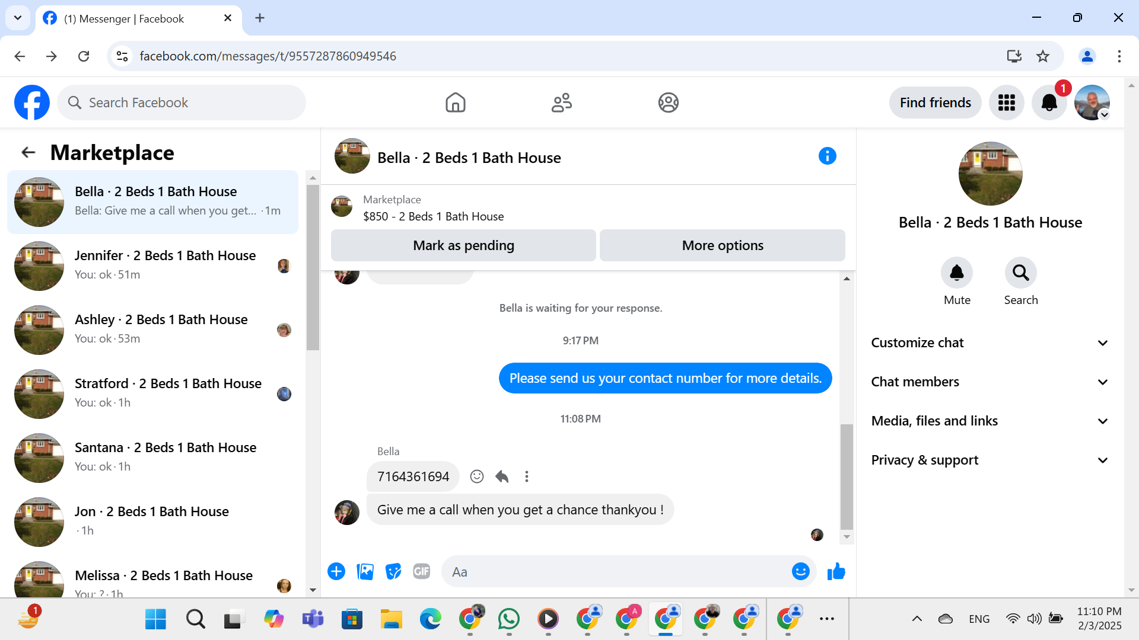Mute the Bella conversation
1139x640 pixels.
957,273
